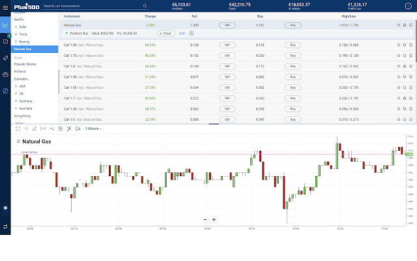This screenshot has width=417, height=261.
Task: Click Buy button for Natural Gas
Action: [293, 25]
